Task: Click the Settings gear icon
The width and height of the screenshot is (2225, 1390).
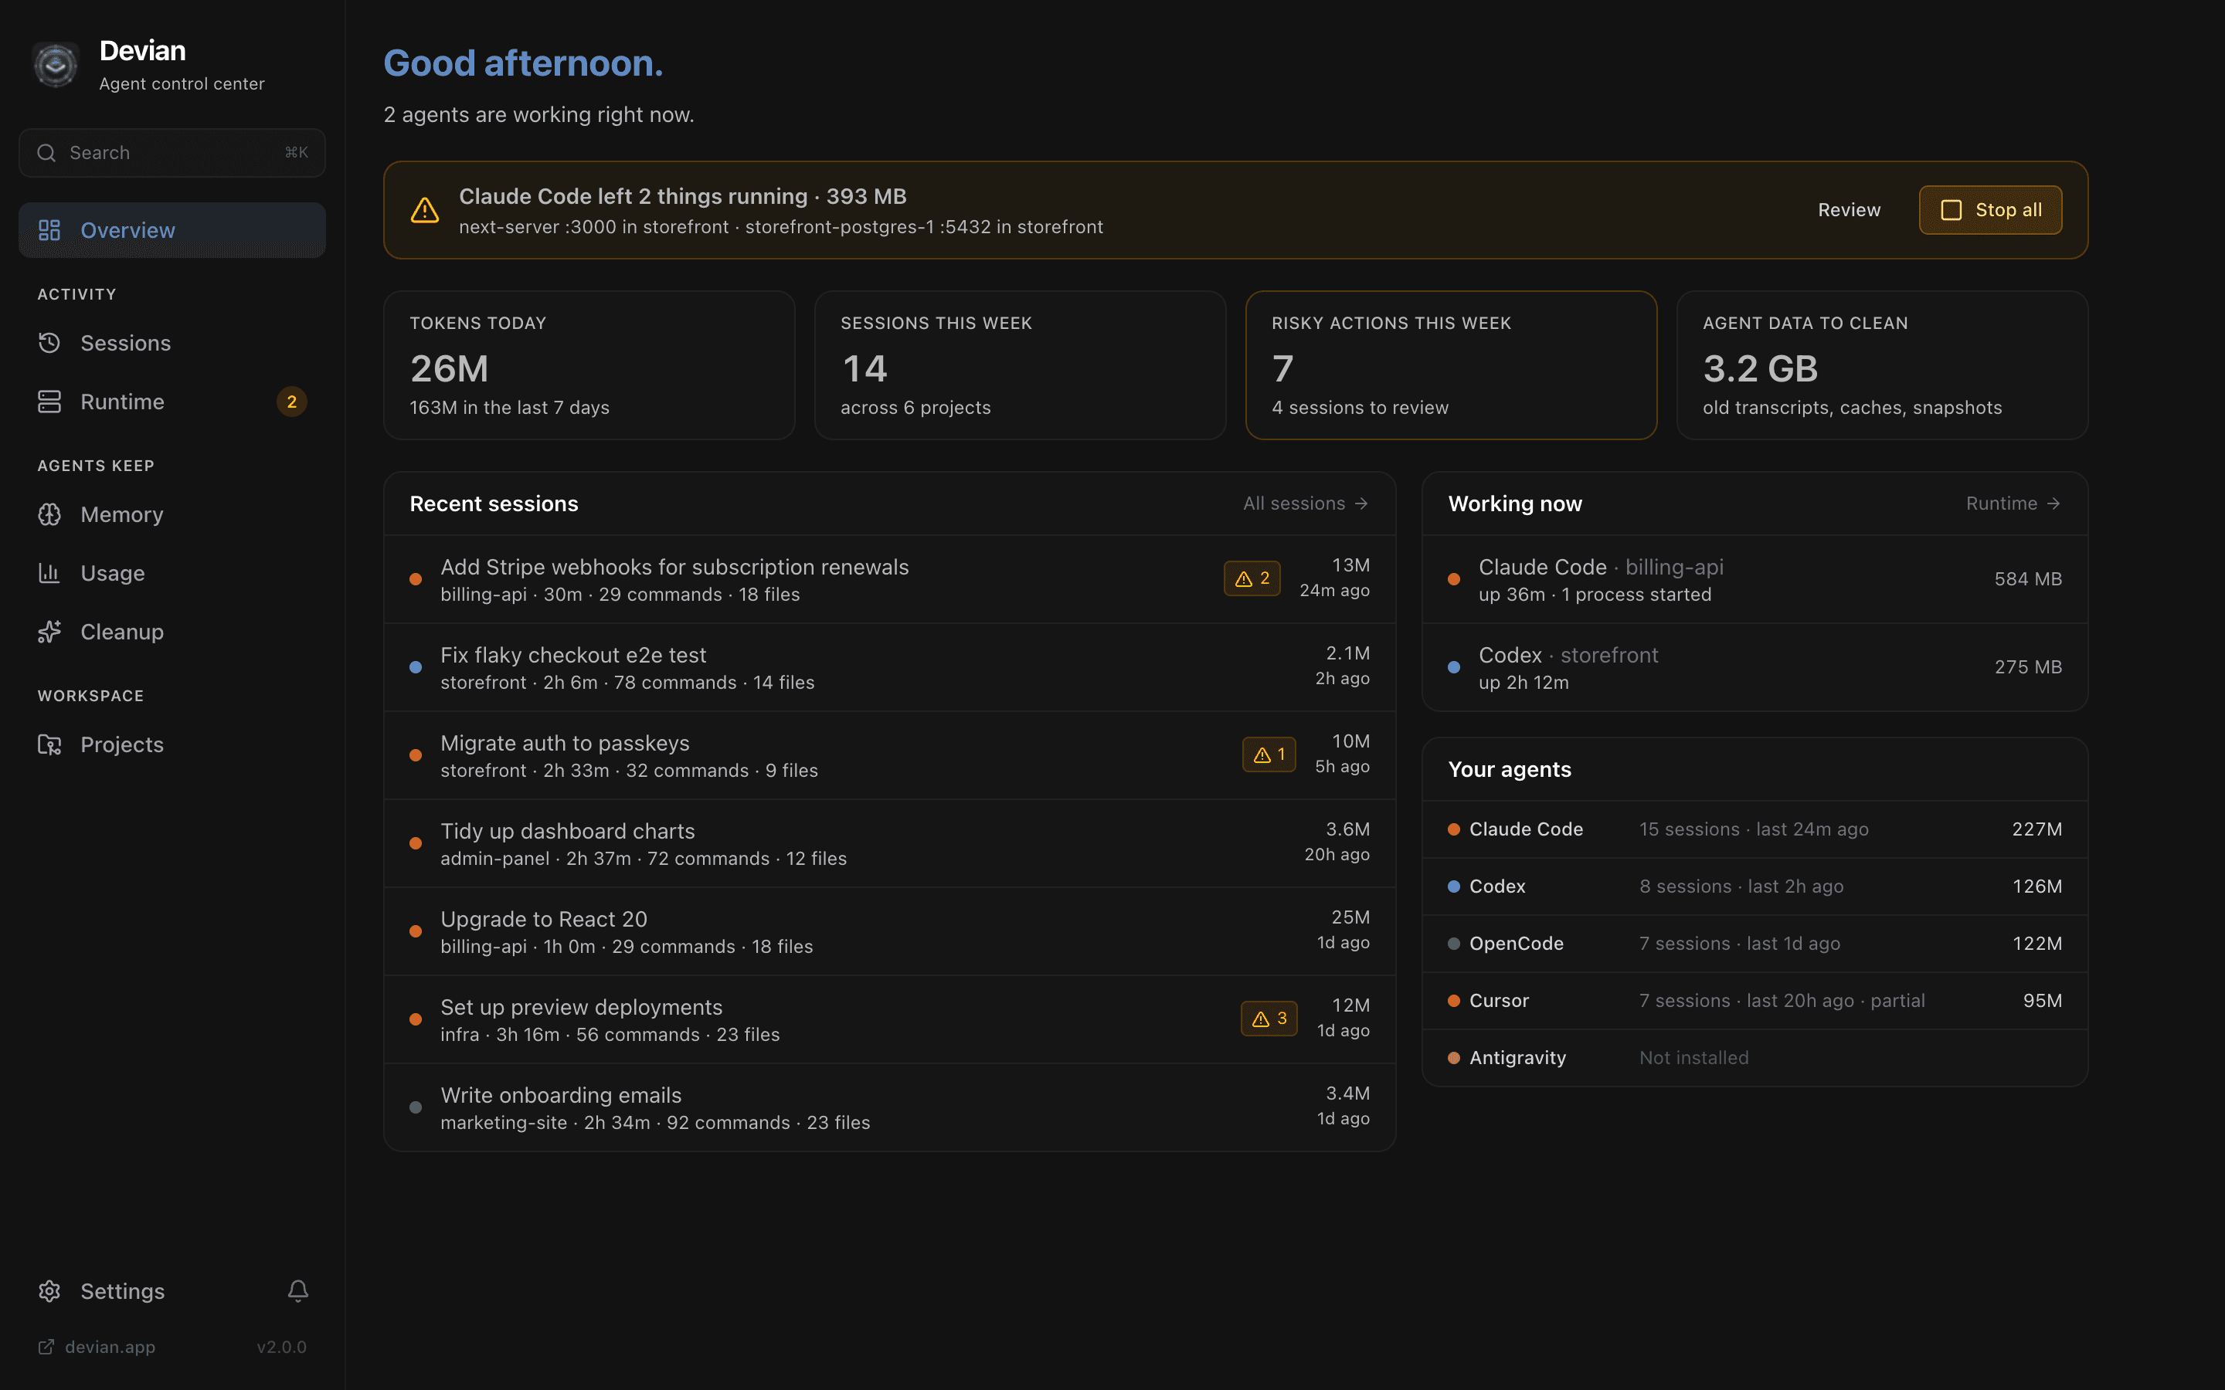Action: point(49,1290)
